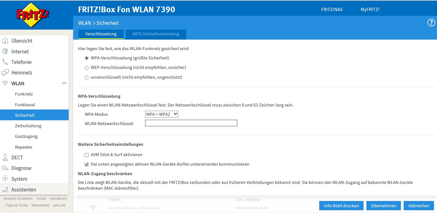
Task: Click the Telefonie phone handset icon
Action: 5,62
